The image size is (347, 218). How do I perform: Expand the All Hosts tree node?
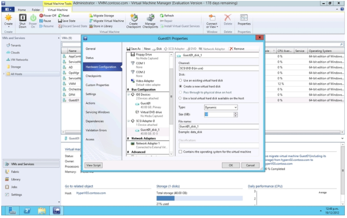coord(4,74)
